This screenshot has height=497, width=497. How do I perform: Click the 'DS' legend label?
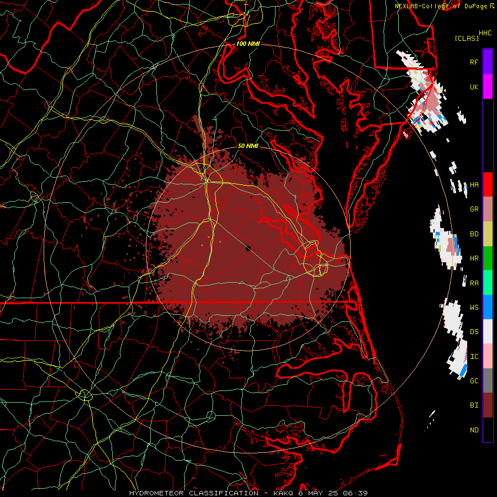[474, 332]
